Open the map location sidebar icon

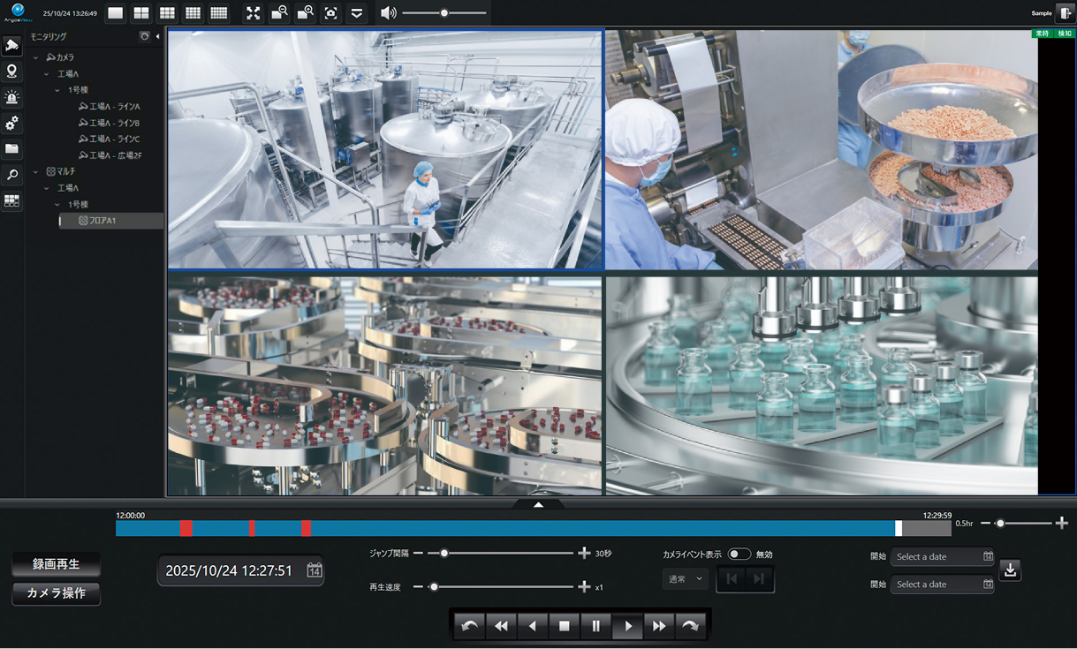pyautogui.click(x=12, y=72)
